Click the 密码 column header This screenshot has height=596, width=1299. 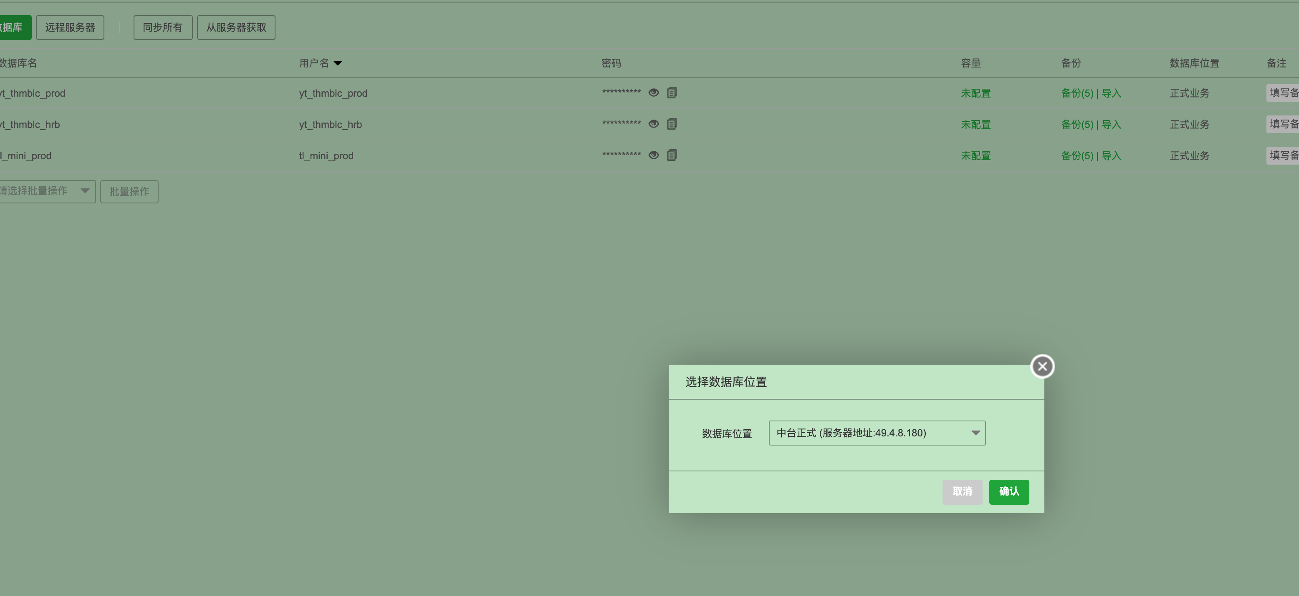click(x=611, y=63)
